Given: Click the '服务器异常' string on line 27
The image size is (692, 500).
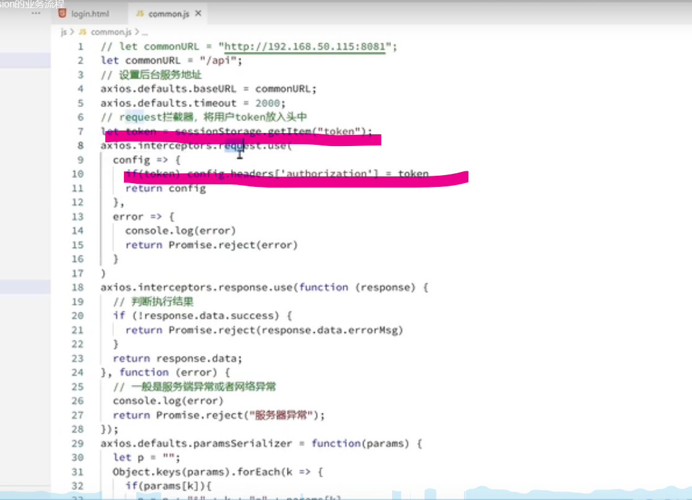Looking at the screenshot, I should coord(281,415).
